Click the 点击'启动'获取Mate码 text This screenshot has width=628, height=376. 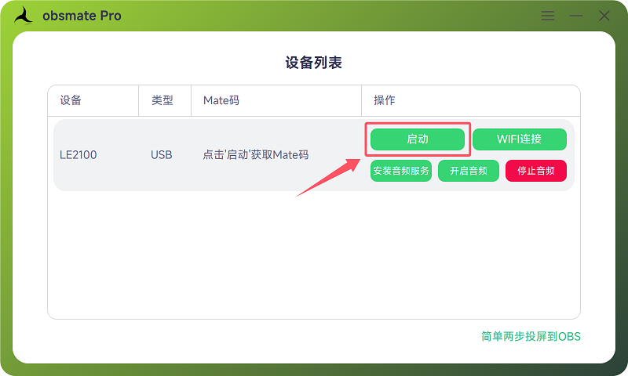point(256,154)
